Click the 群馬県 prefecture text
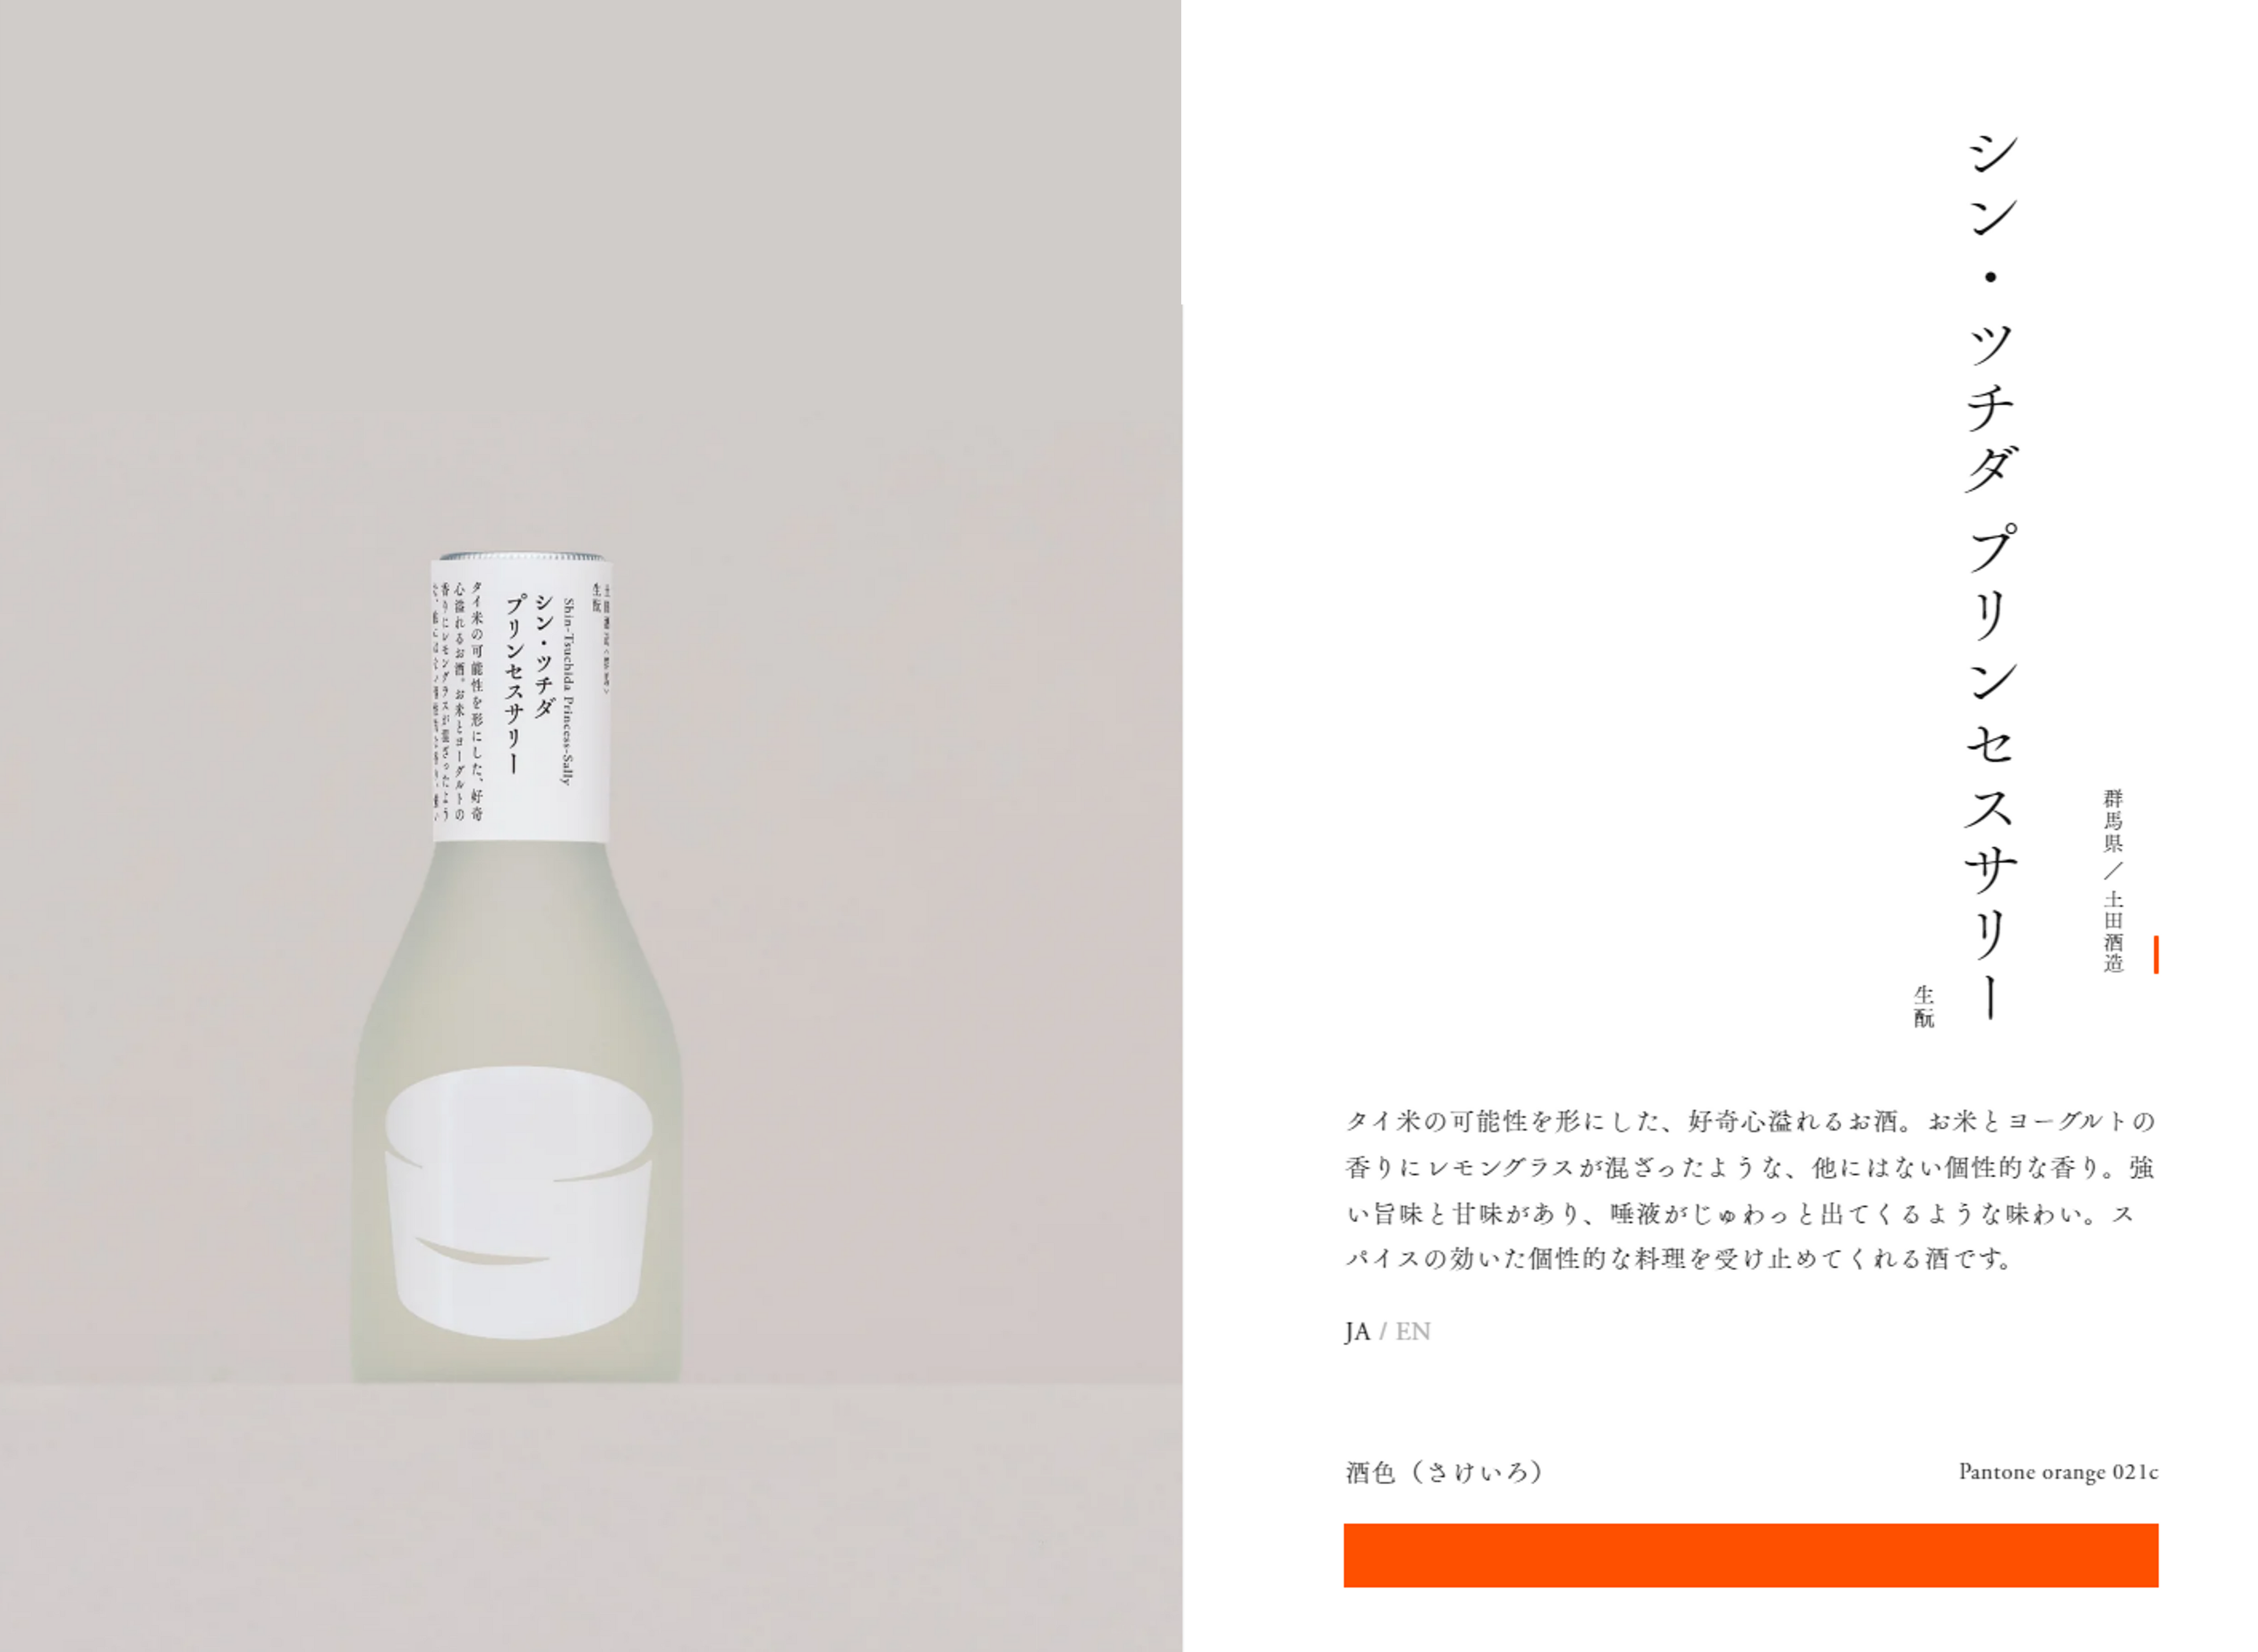This screenshot has height=1652, width=2258. 2113,821
